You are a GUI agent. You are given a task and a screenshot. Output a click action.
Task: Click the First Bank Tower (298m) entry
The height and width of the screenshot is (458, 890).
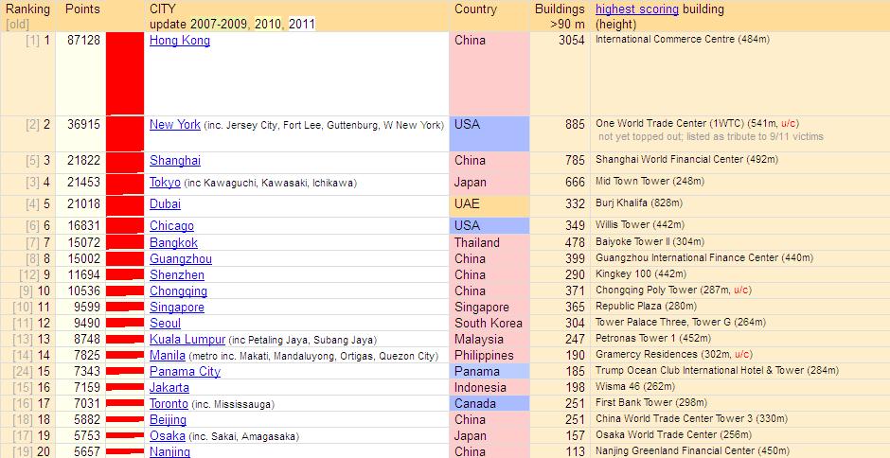point(651,403)
